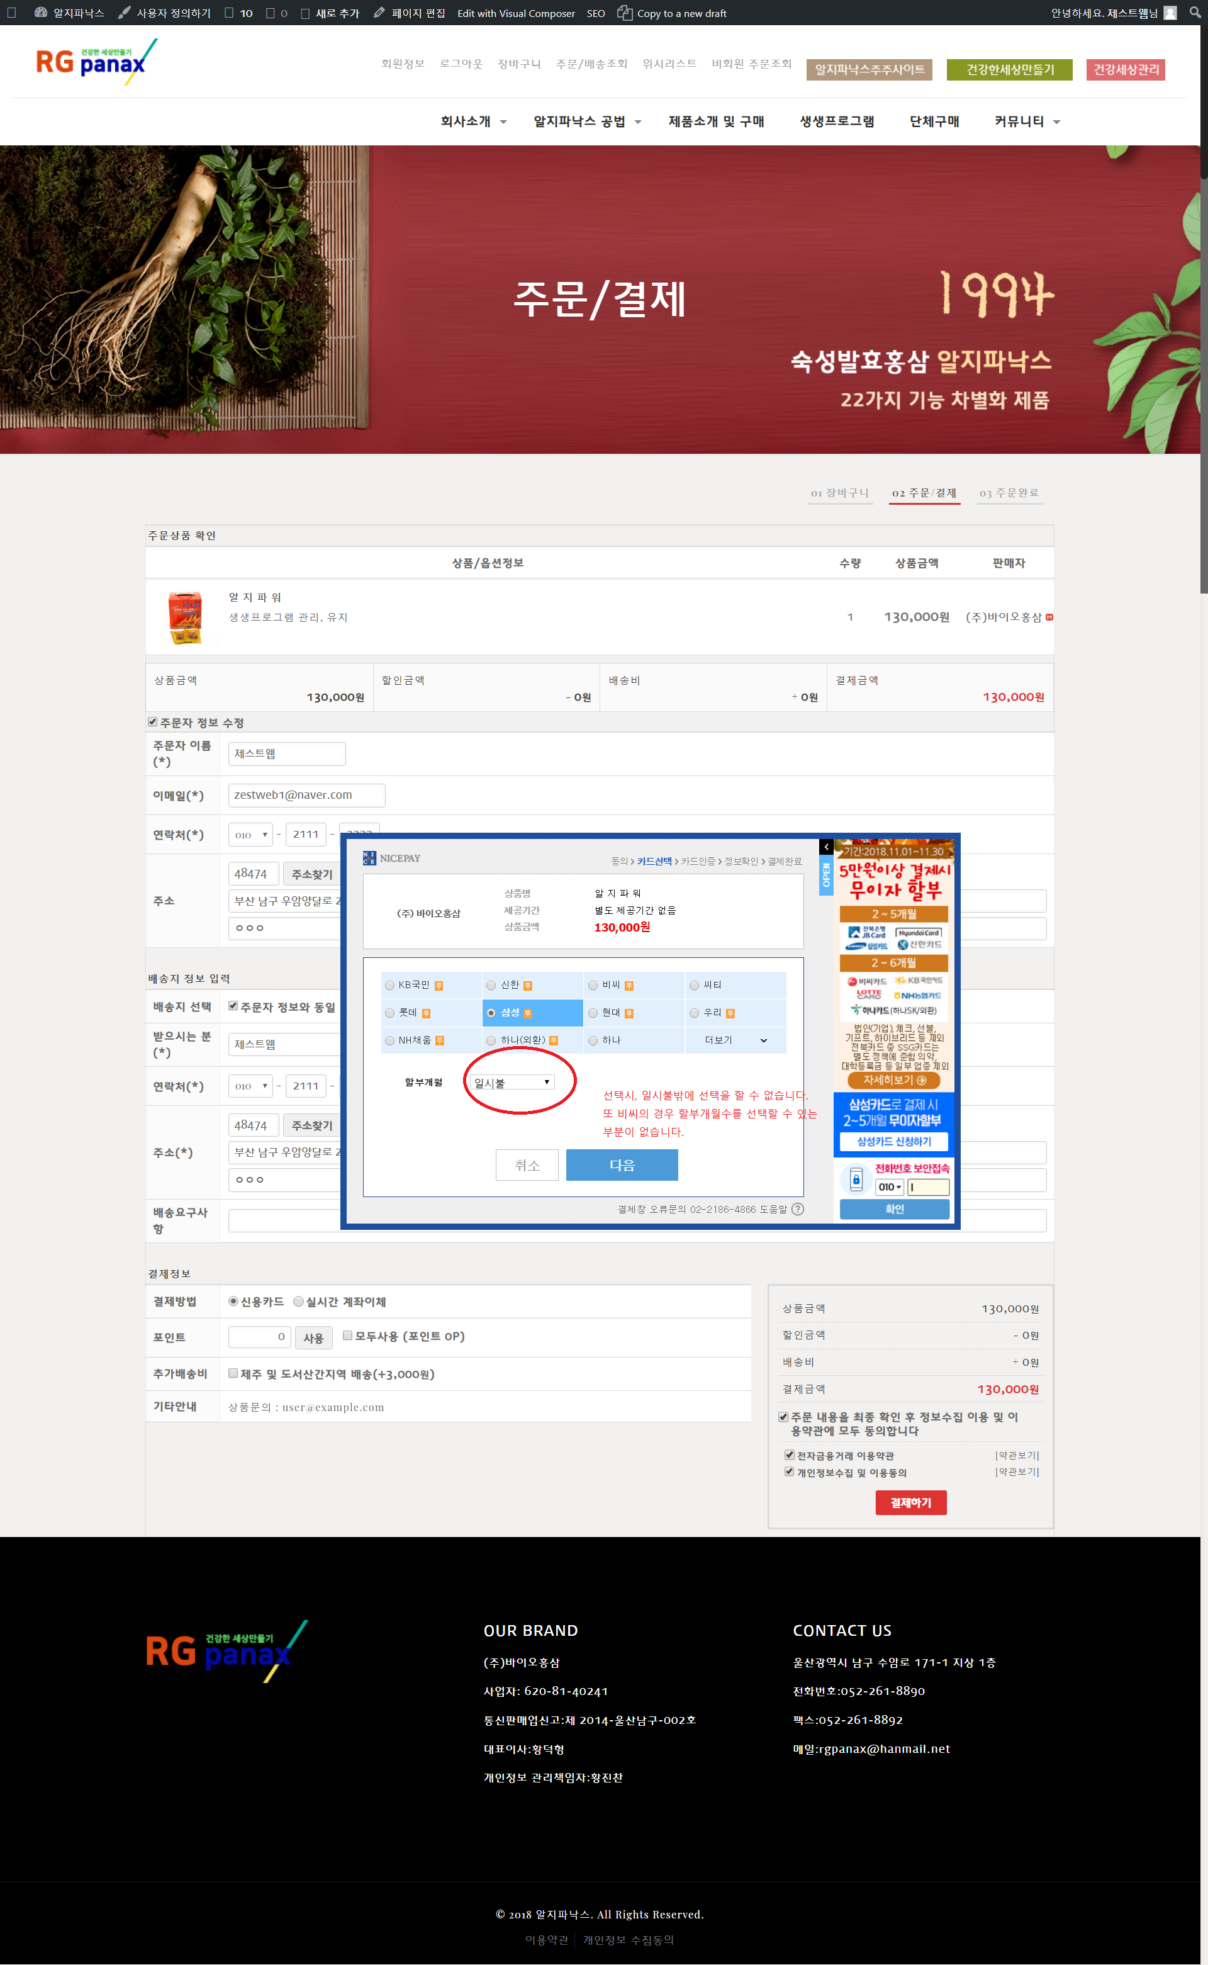
Task: Click the Copy to a new draft icon
Action: (x=624, y=13)
